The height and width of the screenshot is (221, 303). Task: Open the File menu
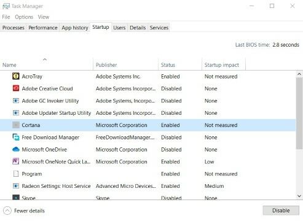pos(6,17)
